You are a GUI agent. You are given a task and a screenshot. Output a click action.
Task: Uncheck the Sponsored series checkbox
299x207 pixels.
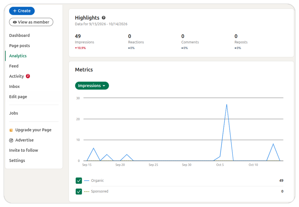[x=79, y=191]
